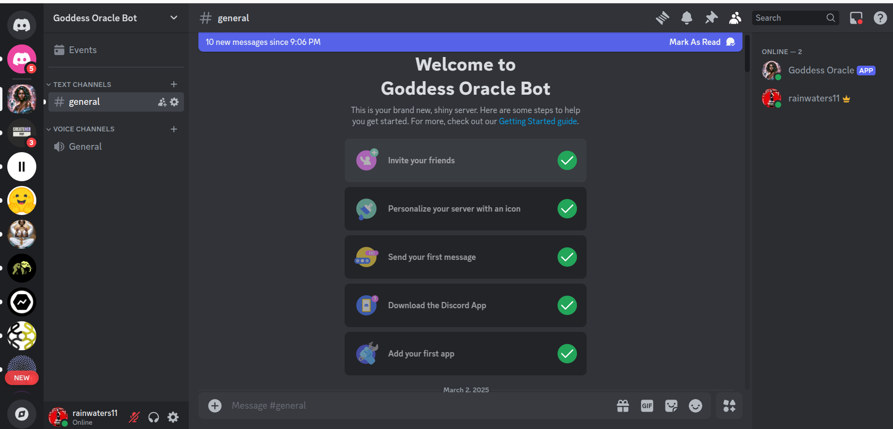This screenshot has width=893, height=429.
Task: Click the search magnifier icon
Action: [x=831, y=18]
